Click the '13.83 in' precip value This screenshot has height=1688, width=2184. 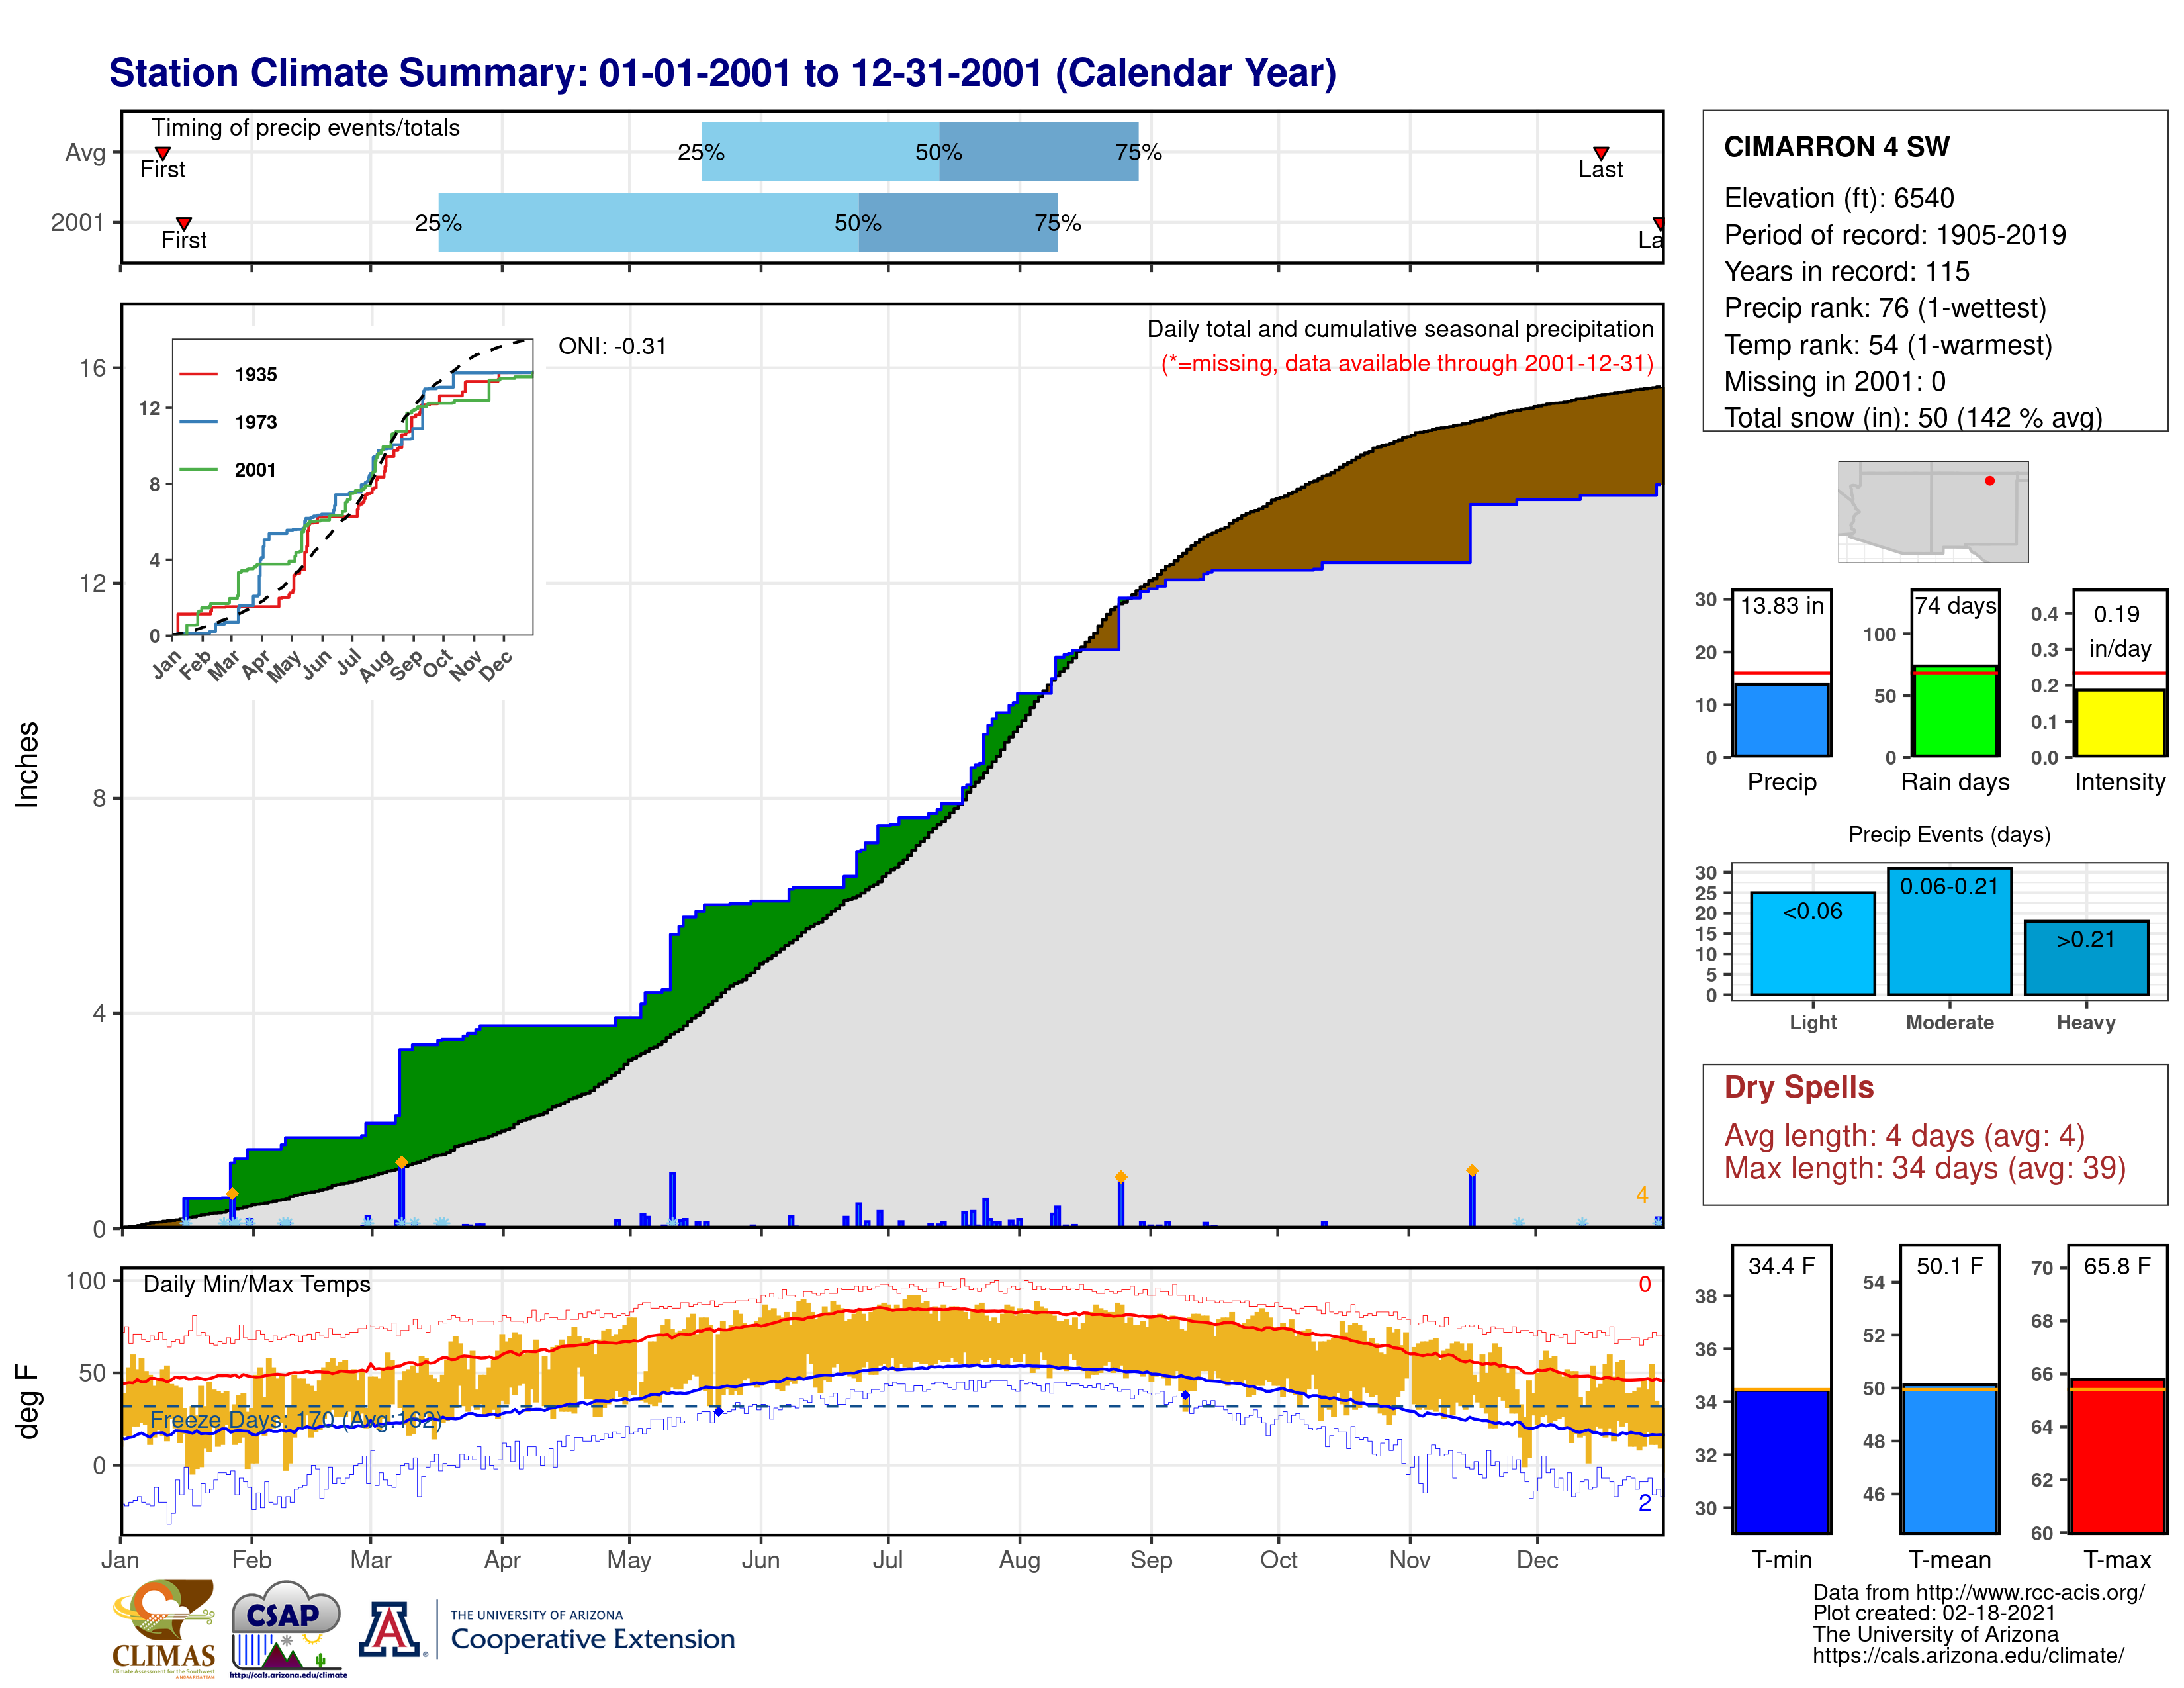(1781, 605)
